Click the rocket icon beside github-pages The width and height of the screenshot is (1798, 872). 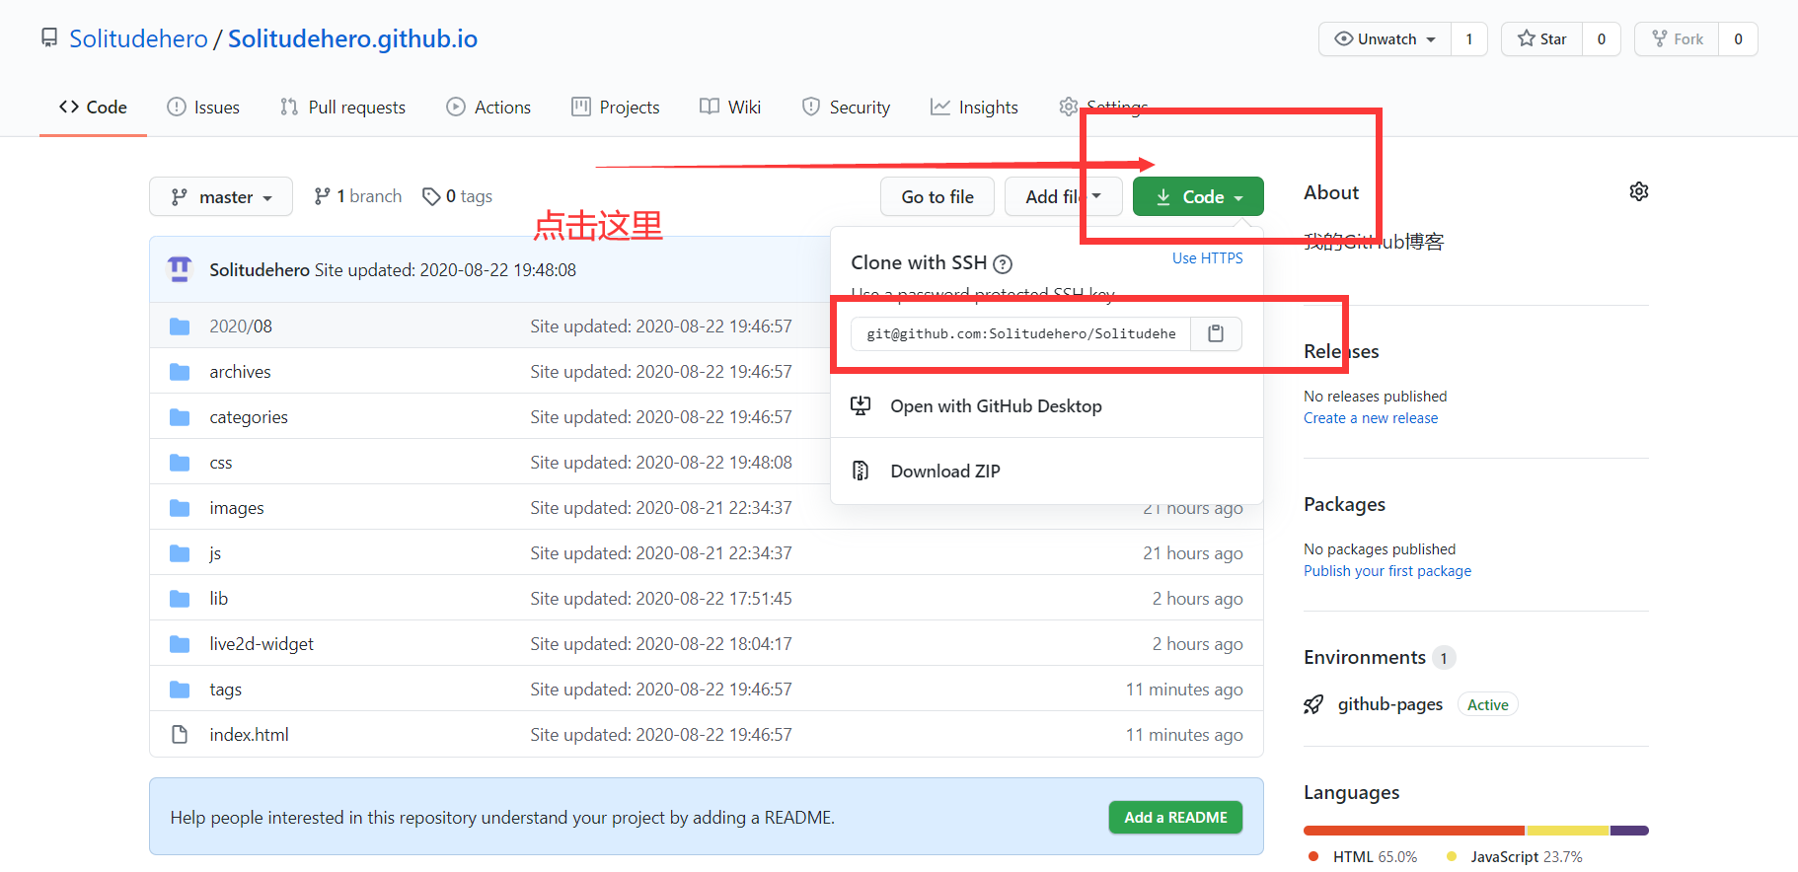point(1313,704)
